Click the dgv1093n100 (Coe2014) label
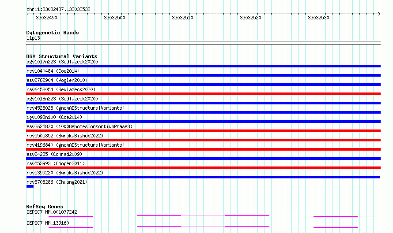Viewport: 393px width, 233px height. pos(54,117)
